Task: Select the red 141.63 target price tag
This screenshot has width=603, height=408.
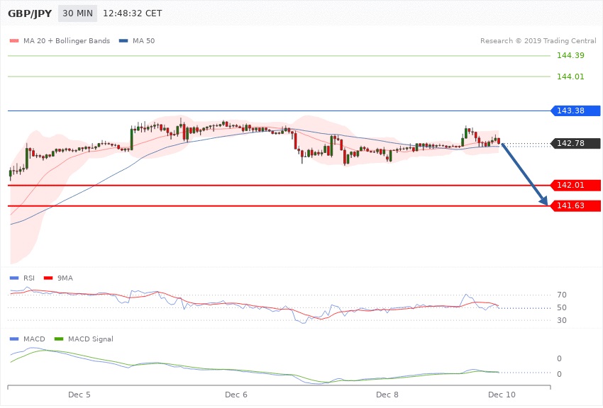Action: (x=576, y=206)
